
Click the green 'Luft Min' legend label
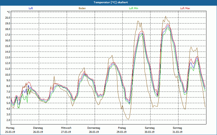point(133,8)
